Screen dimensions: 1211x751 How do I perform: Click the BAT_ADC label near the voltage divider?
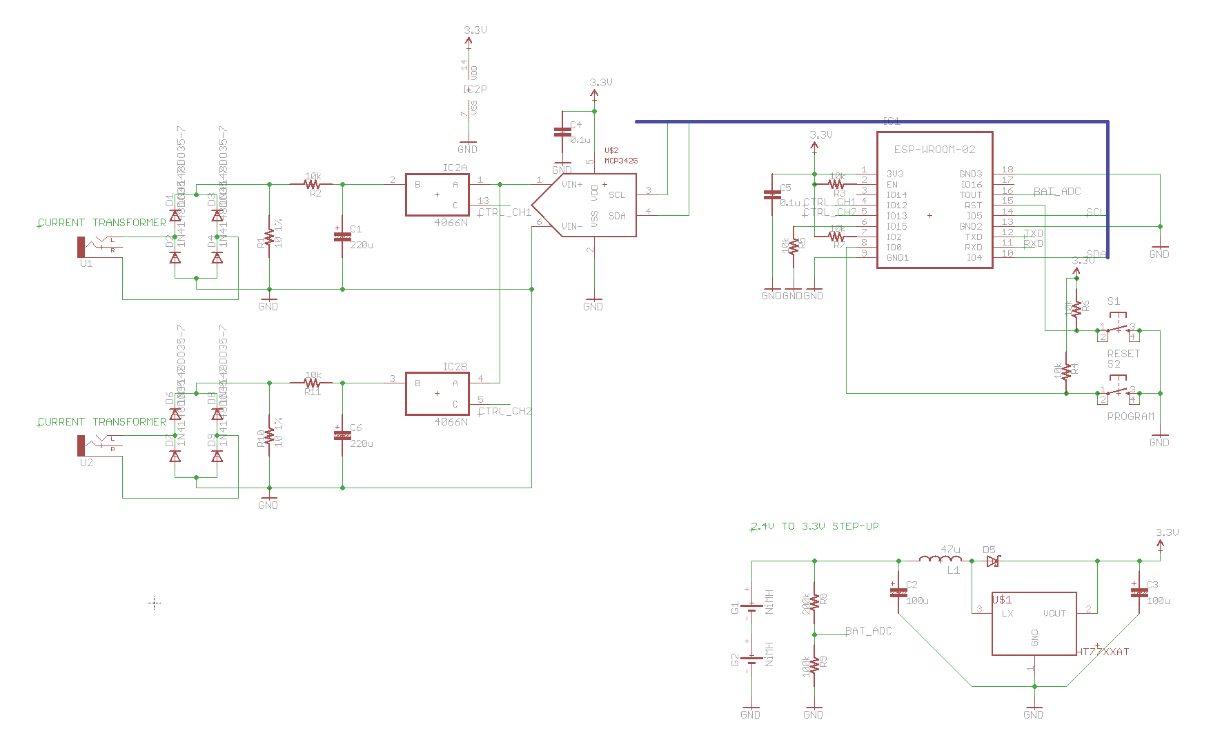click(x=868, y=631)
